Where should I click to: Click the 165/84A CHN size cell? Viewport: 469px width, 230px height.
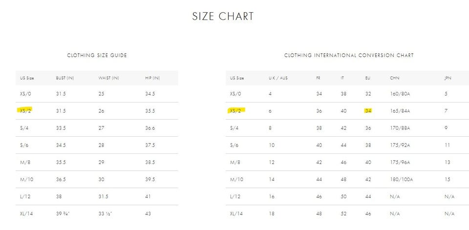pyautogui.click(x=400, y=111)
